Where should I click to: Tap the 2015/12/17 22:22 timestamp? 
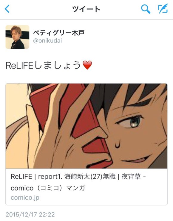click(x=30, y=215)
